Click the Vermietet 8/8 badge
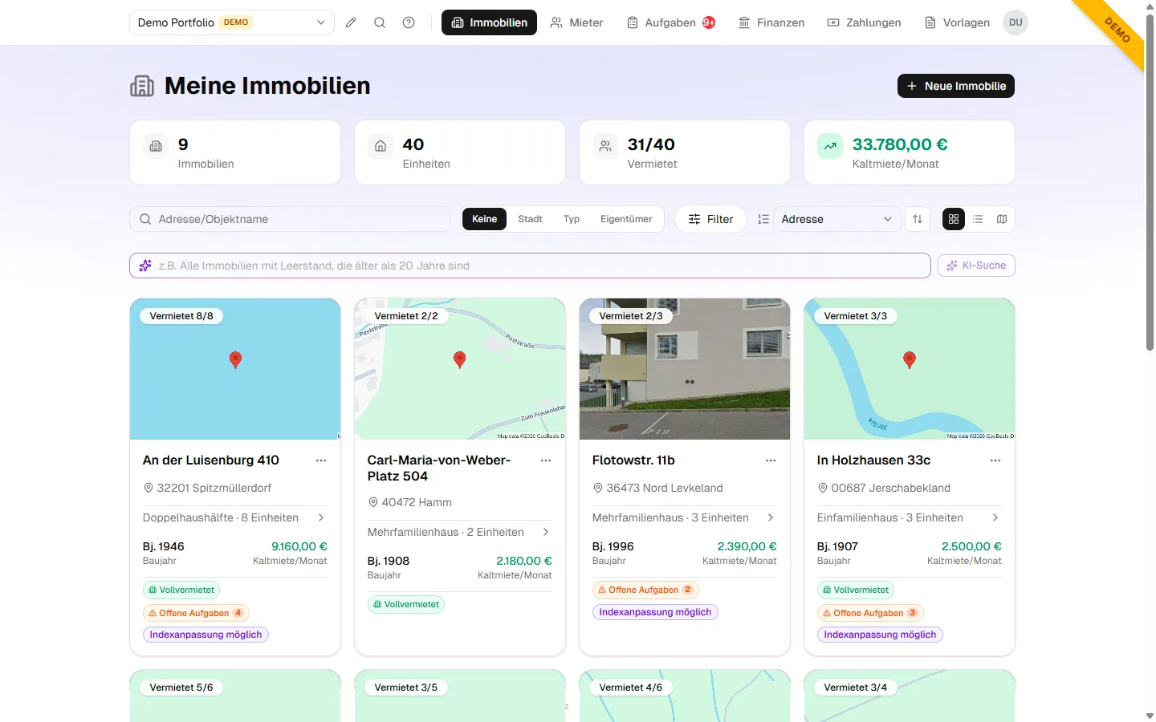The width and height of the screenshot is (1156, 722). point(181,316)
